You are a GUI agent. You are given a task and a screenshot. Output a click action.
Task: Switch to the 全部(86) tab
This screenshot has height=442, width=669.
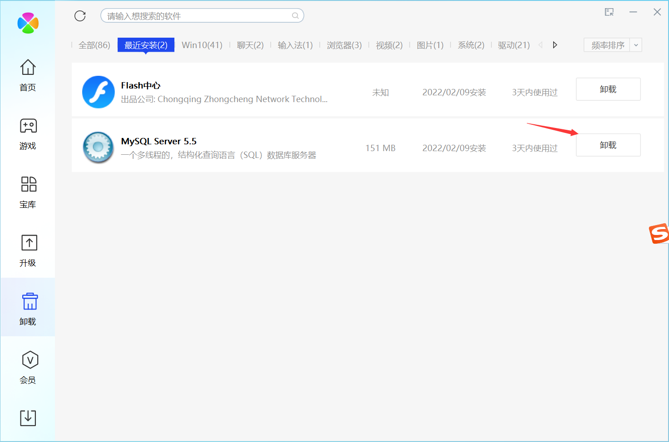click(x=94, y=45)
